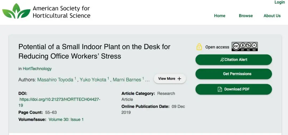Open the Volume 30: Issue 1 link
The width and height of the screenshot is (288, 135).
click(x=66, y=120)
